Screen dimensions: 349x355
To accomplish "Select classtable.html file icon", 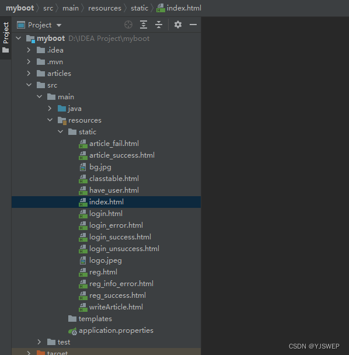I will click(x=83, y=179).
